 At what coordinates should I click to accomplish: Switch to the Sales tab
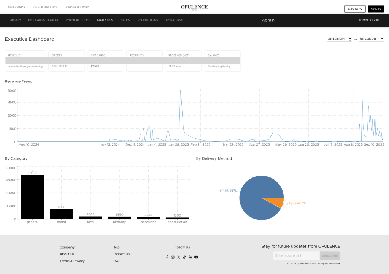tap(125, 20)
